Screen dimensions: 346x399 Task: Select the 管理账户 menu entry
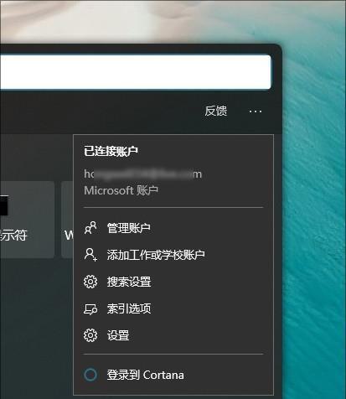[x=129, y=228]
